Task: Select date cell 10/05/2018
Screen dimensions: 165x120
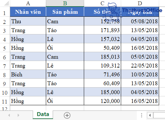Action: pyautogui.click(x=140, y=74)
